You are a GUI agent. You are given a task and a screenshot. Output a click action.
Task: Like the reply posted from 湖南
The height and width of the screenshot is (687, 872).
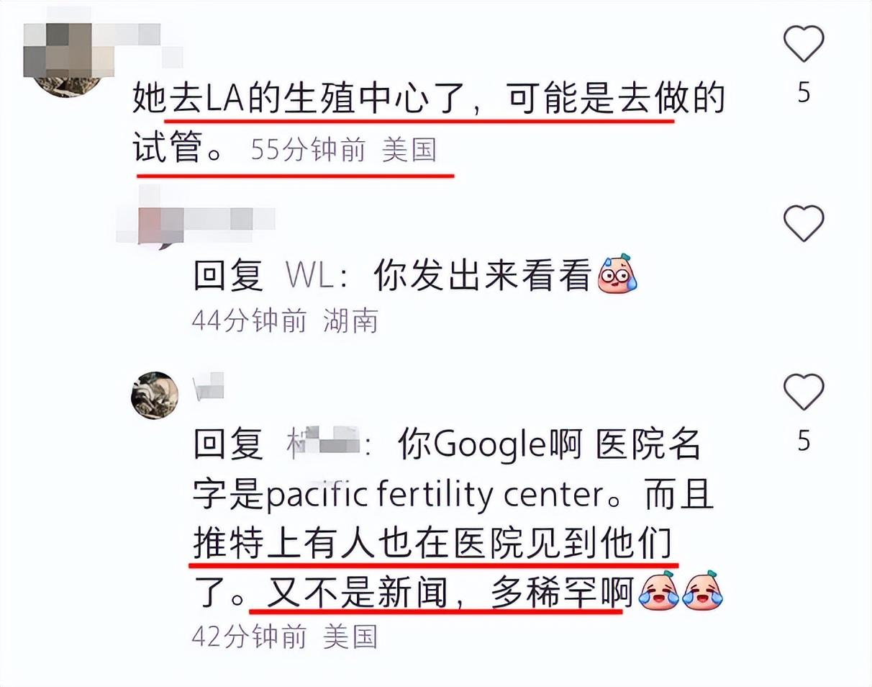804,223
